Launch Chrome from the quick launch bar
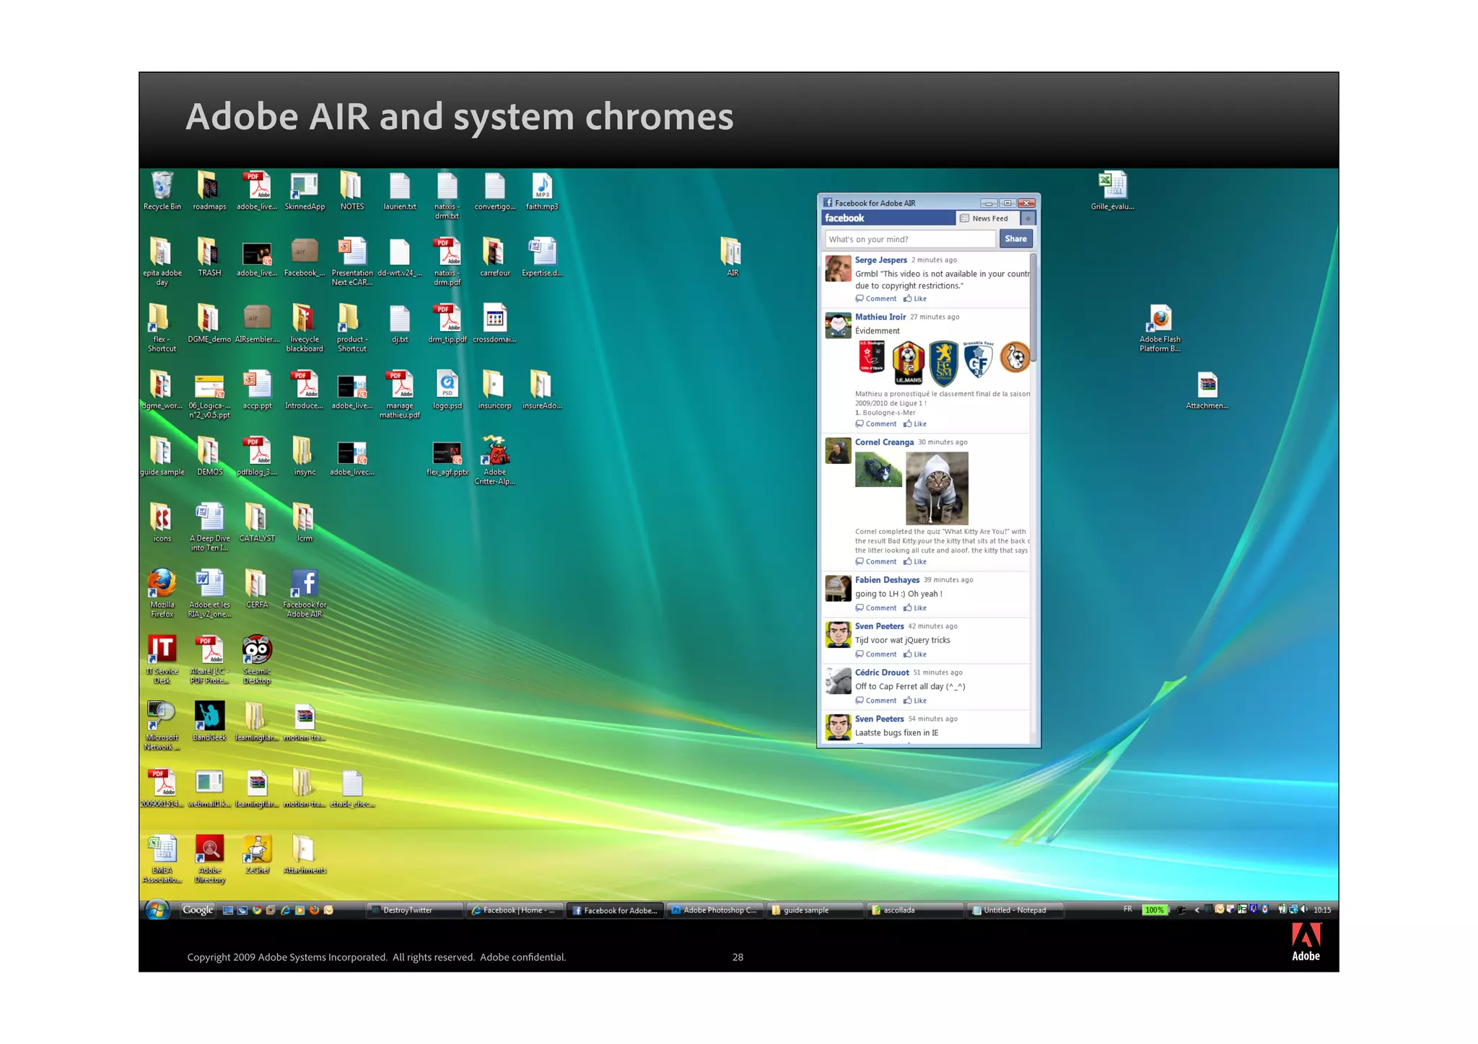The image size is (1478, 1044). 256,910
